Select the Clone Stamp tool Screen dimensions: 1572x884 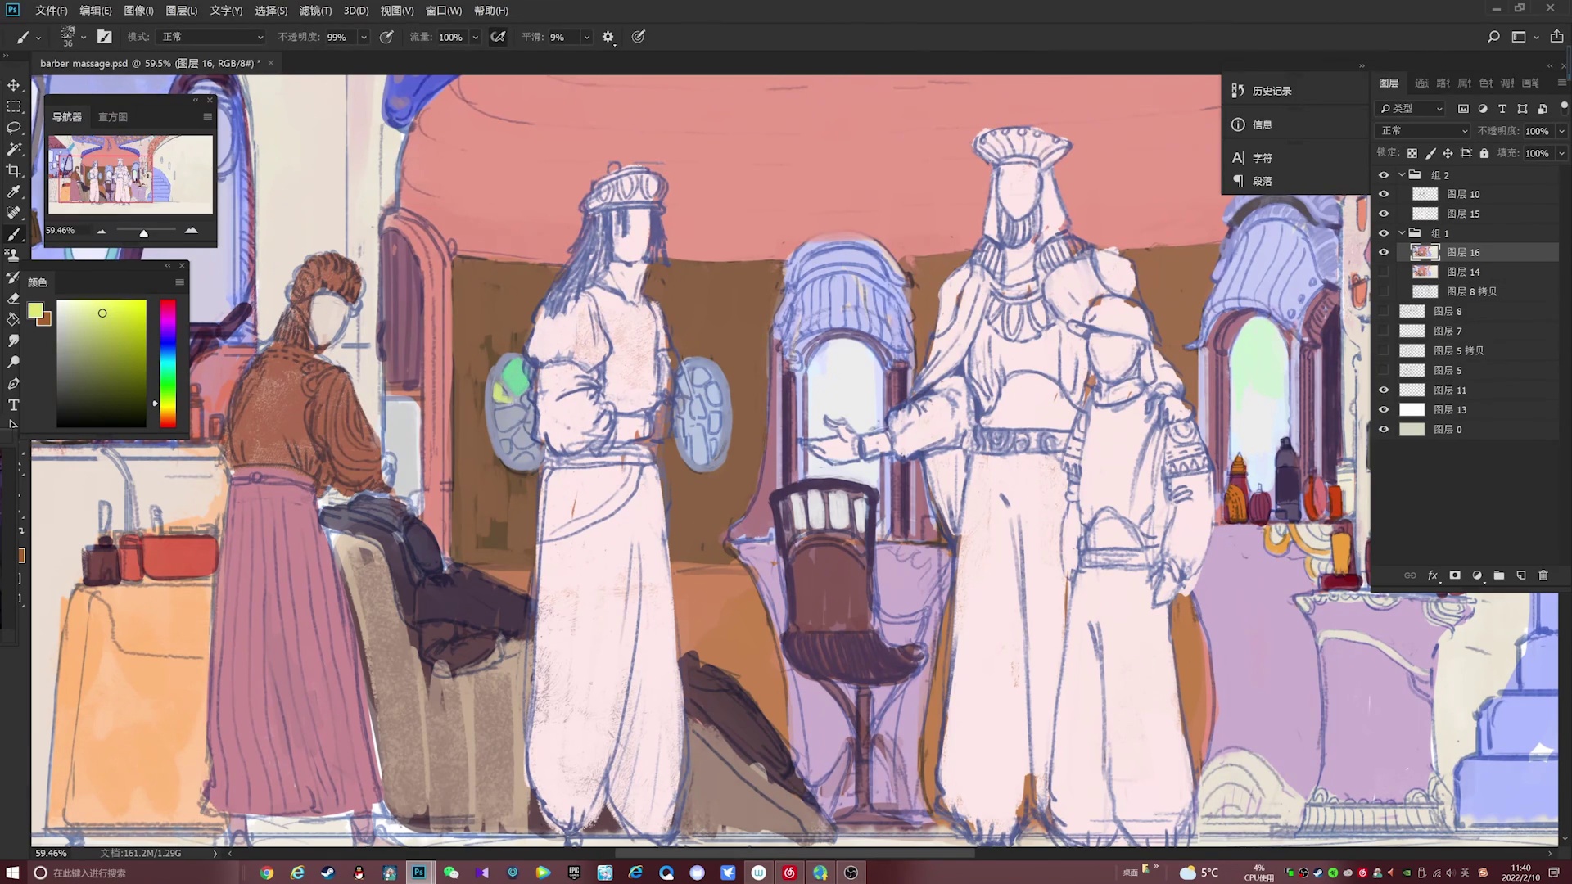click(14, 255)
